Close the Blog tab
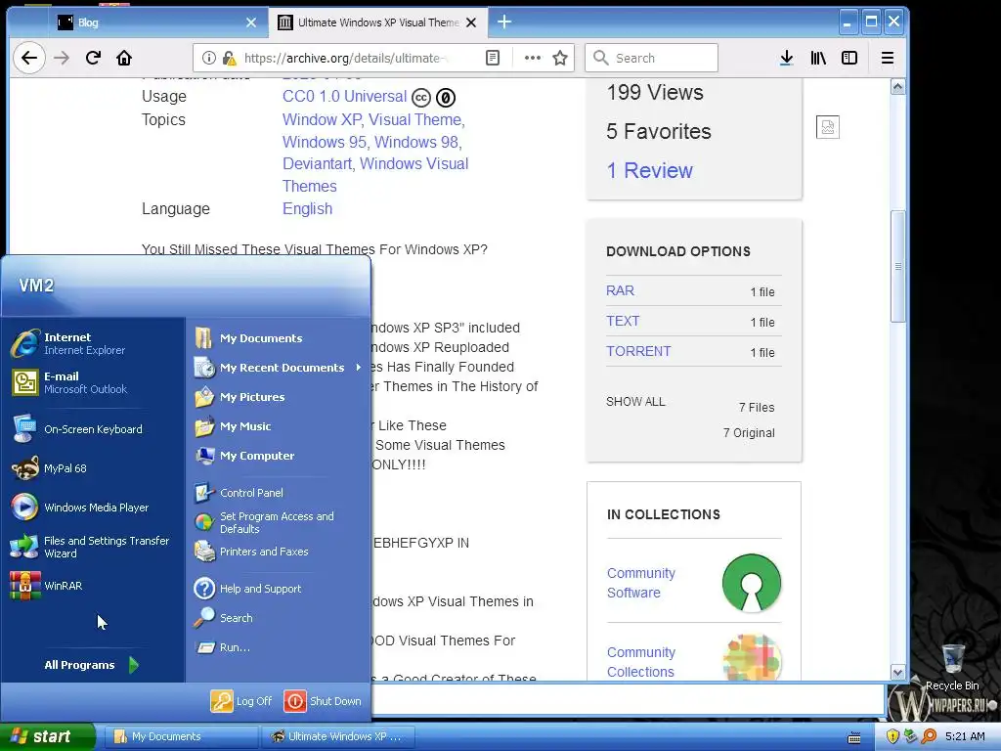The height and width of the screenshot is (751, 1001). pyautogui.click(x=251, y=22)
